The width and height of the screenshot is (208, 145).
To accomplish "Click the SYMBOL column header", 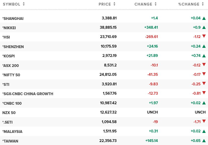I will (x=11, y=4).
